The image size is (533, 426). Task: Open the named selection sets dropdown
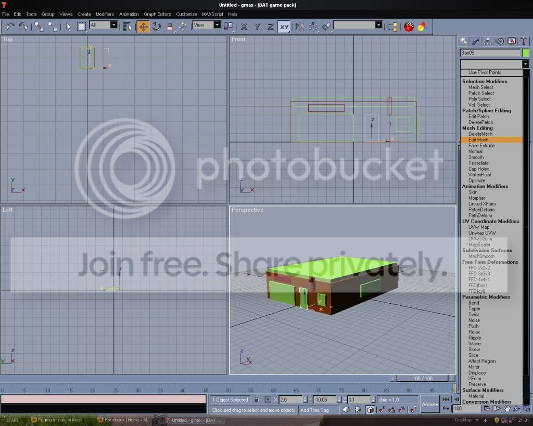(x=358, y=25)
